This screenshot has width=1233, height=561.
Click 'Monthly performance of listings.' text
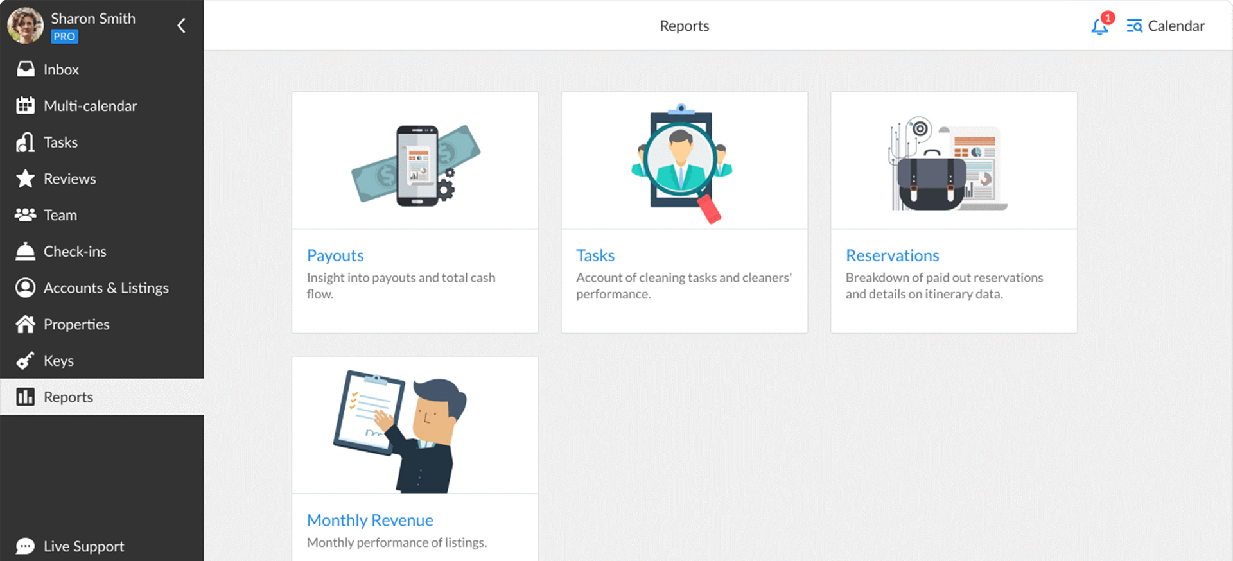coord(397,542)
